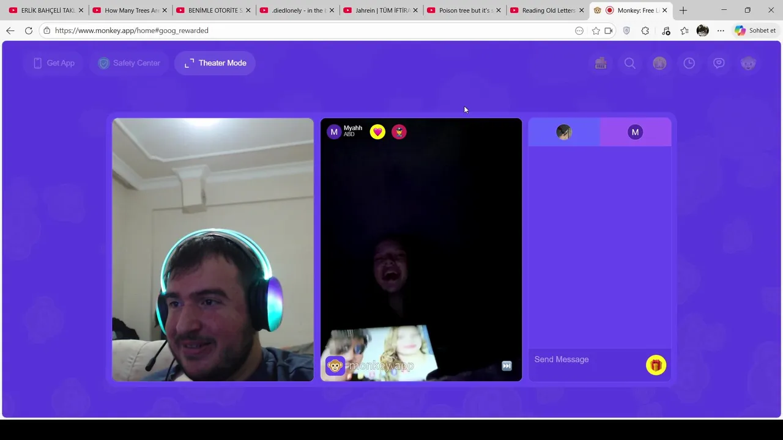Close the Reading Old Letters tab

coord(582,10)
